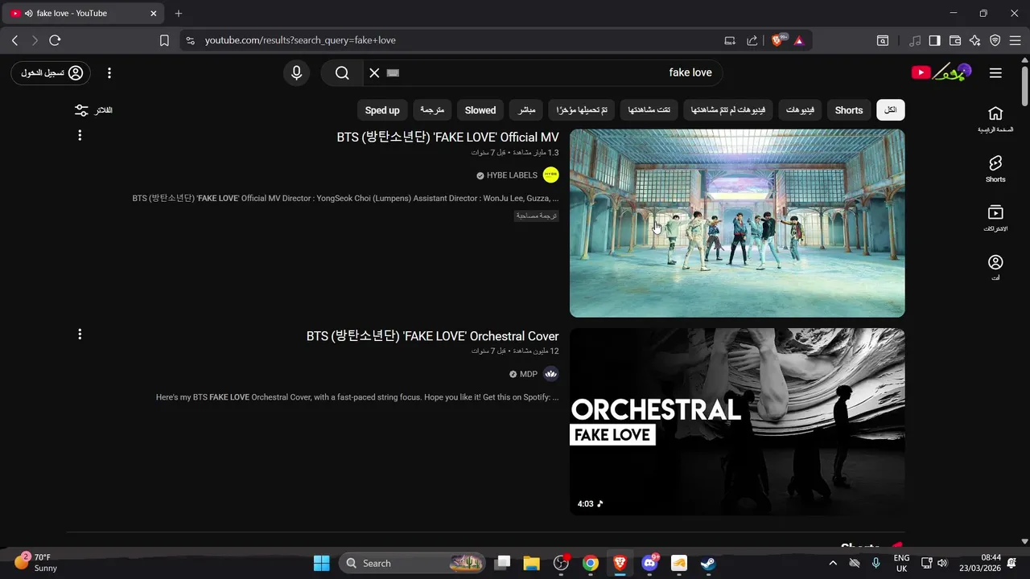Open the MDP channel name link
Viewport: 1030px width, 579px height.
click(x=528, y=374)
